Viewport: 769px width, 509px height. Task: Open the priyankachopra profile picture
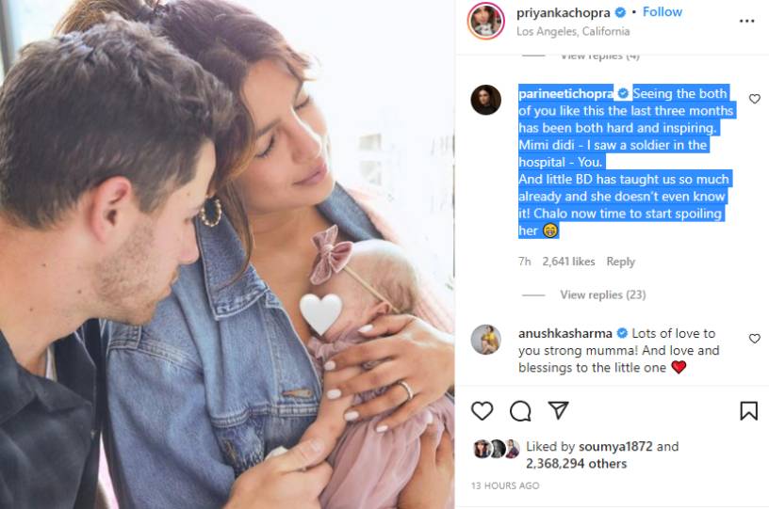pos(485,21)
